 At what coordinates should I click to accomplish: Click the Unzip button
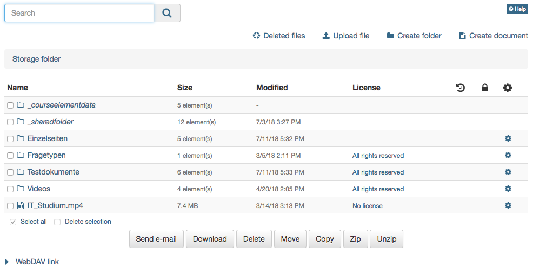pyautogui.click(x=387, y=239)
